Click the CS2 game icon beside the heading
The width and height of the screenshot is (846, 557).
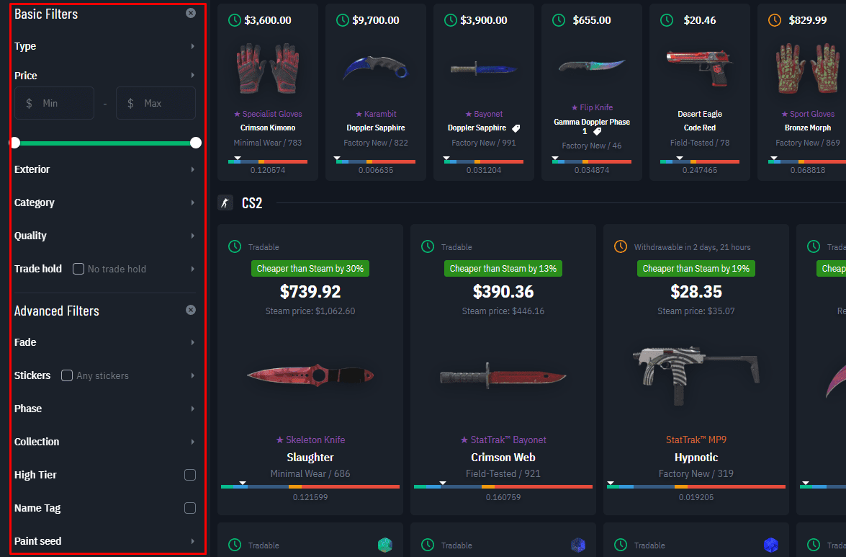tap(225, 203)
